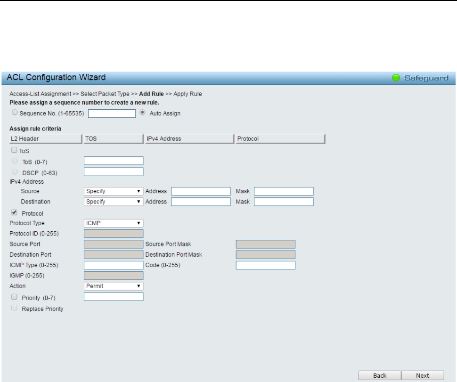Click the Next button
This screenshot has height=382, width=457.
[x=423, y=375]
